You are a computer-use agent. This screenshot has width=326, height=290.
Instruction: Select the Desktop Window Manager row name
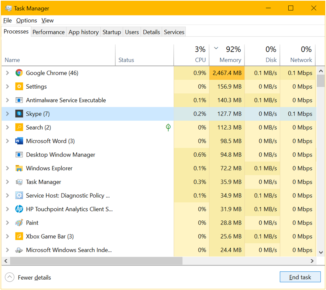click(x=60, y=154)
